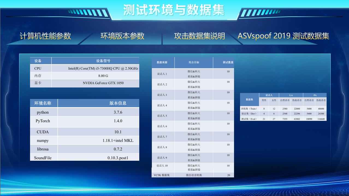Viewport: 349px width, 196px height.
Task: Click the 环境名称 table header
Action: pyautogui.click(x=42, y=103)
